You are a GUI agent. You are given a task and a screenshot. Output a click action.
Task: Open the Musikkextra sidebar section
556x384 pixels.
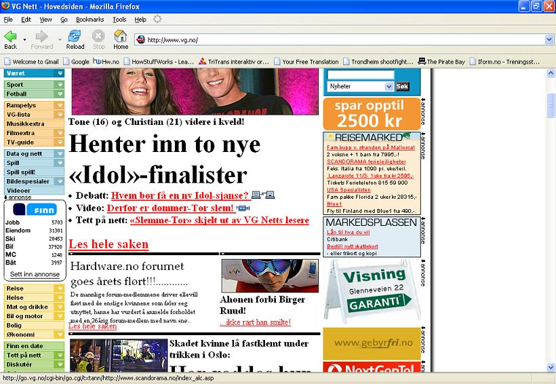point(34,124)
